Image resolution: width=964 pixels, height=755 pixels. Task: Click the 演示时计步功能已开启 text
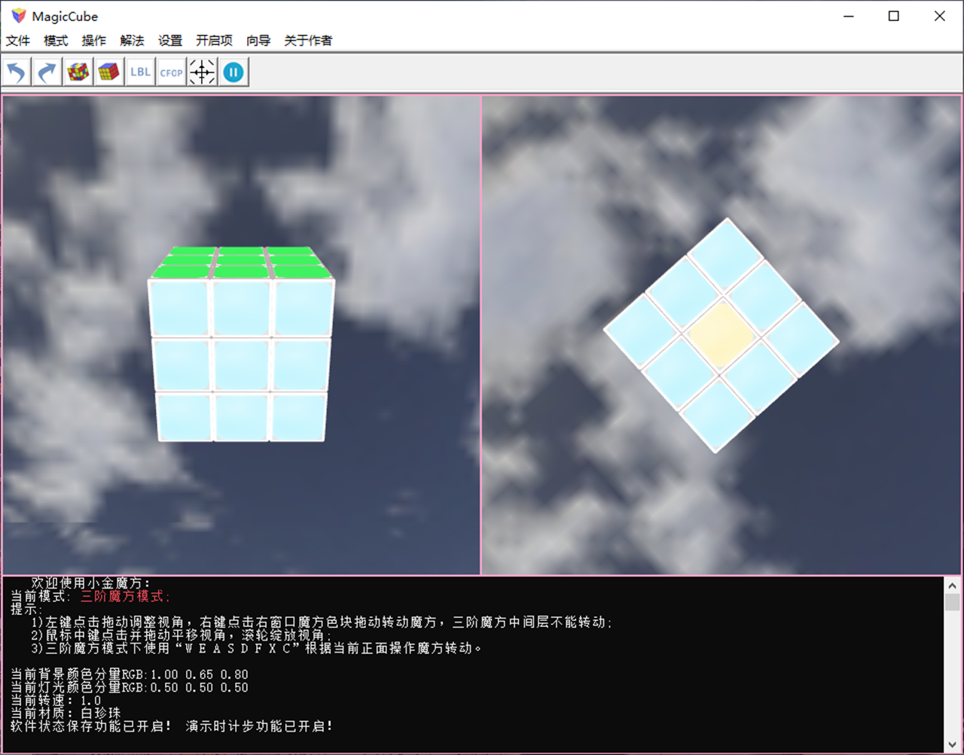tap(259, 726)
